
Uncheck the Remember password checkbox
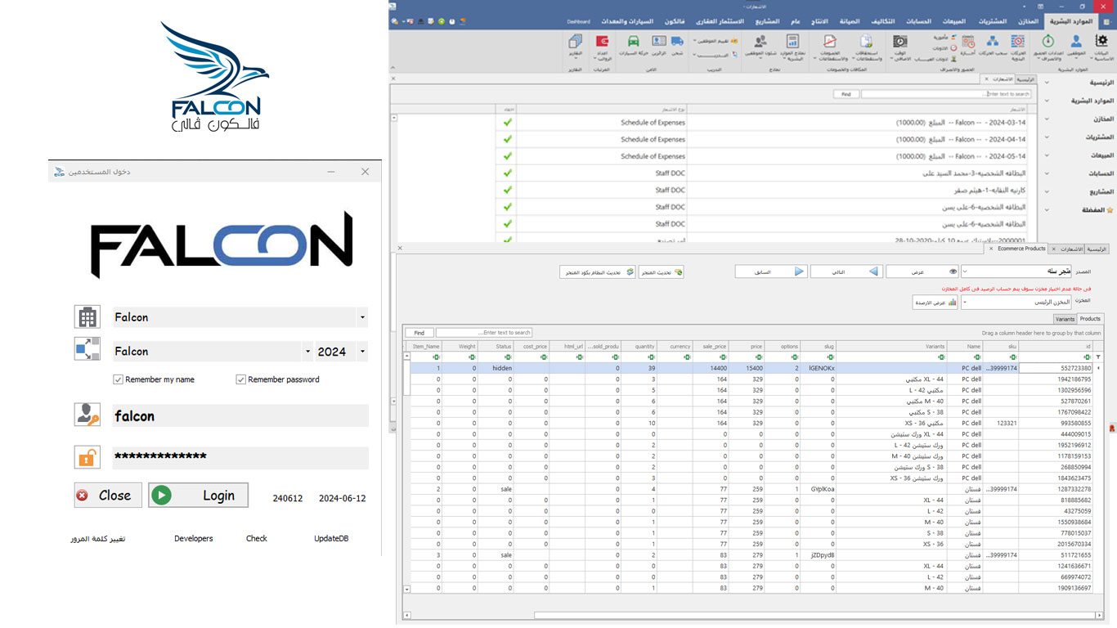241,379
